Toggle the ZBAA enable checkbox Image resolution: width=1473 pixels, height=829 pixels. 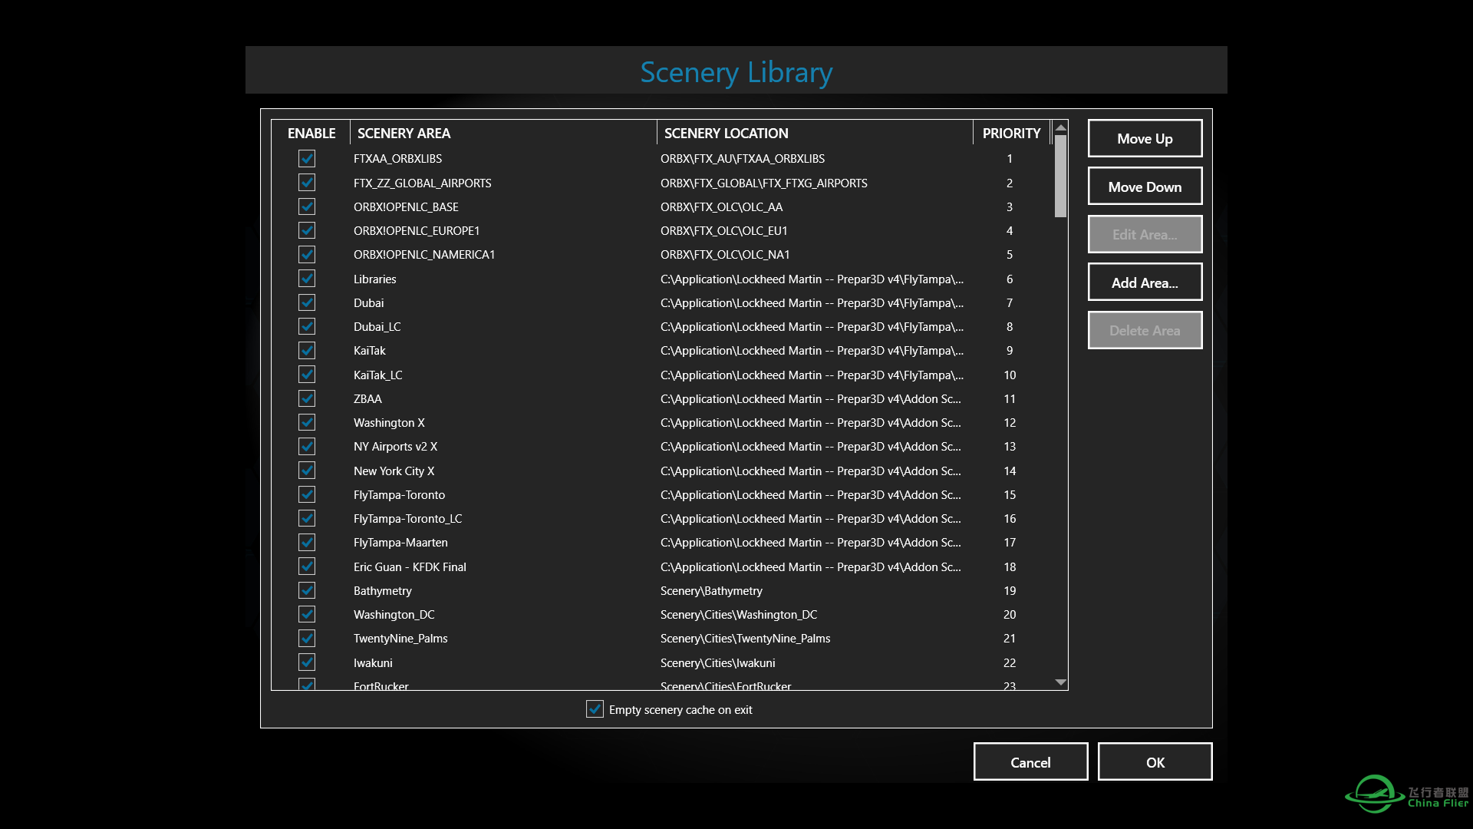pos(307,398)
